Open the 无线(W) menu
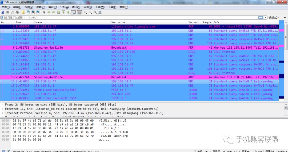The image size is (288, 152). click(x=100, y=7)
